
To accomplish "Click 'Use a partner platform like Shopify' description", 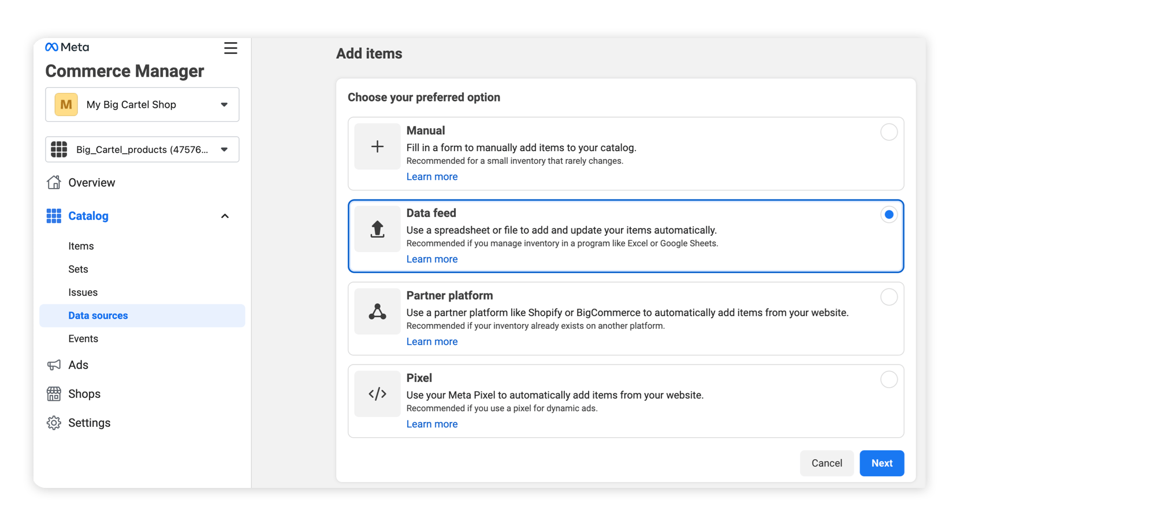I will tap(627, 313).
